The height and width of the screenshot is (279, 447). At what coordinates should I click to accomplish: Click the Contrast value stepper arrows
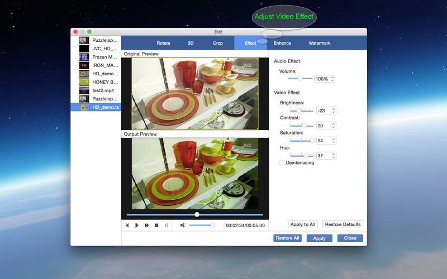[x=334, y=126]
